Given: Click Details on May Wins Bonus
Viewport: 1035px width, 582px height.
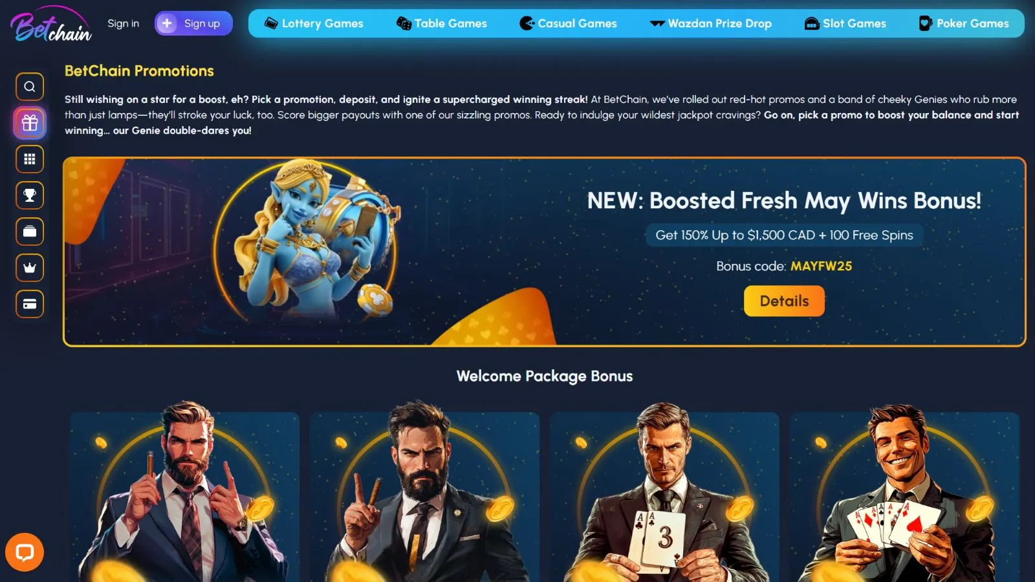Looking at the screenshot, I should pos(784,301).
